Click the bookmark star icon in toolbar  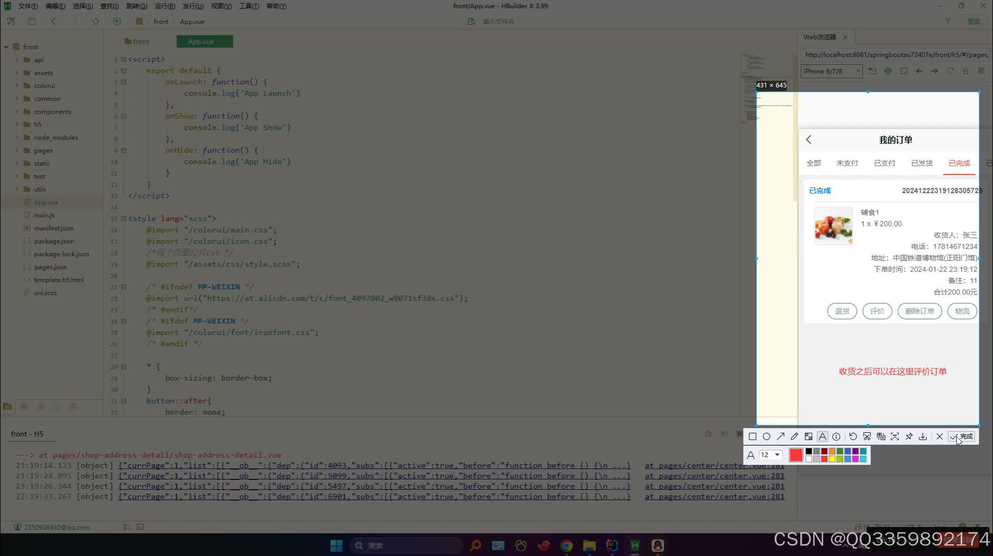(x=95, y=21)
